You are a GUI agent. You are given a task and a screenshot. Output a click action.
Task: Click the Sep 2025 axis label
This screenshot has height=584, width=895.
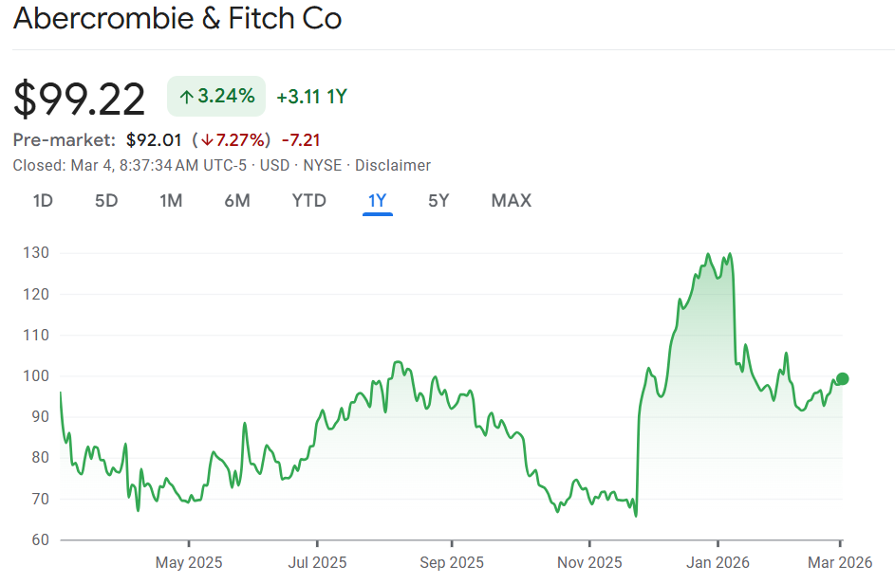click(x=452, y=562)
